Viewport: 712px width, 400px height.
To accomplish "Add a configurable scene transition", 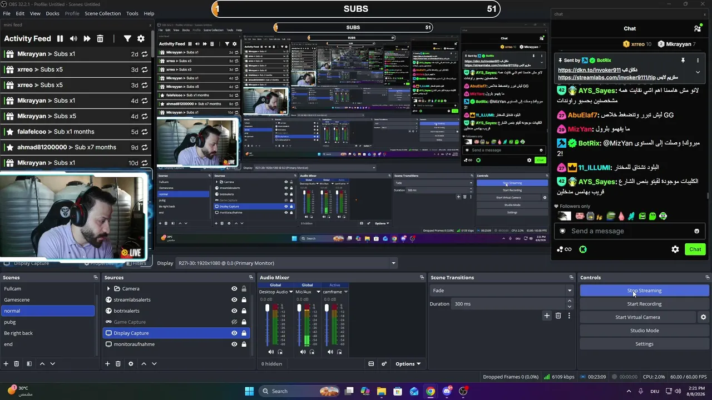I will 547,316.
